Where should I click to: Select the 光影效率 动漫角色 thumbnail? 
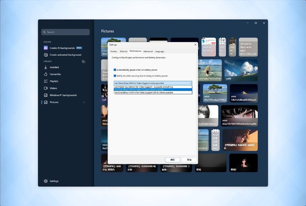coord(240,140)
